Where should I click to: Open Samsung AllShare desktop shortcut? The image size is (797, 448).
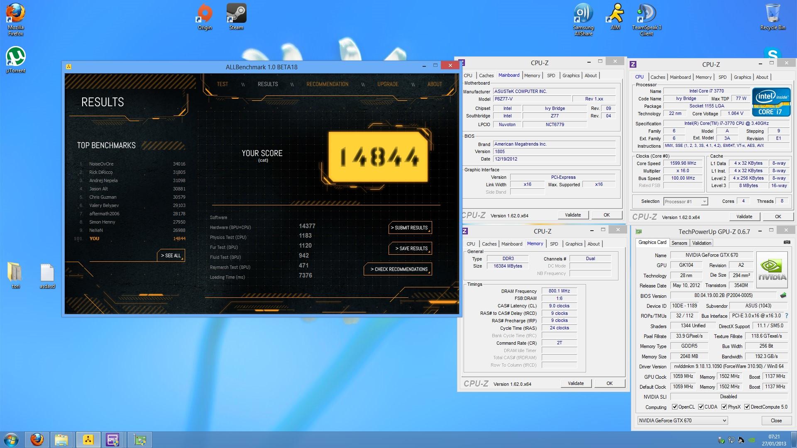pos(583,19)
